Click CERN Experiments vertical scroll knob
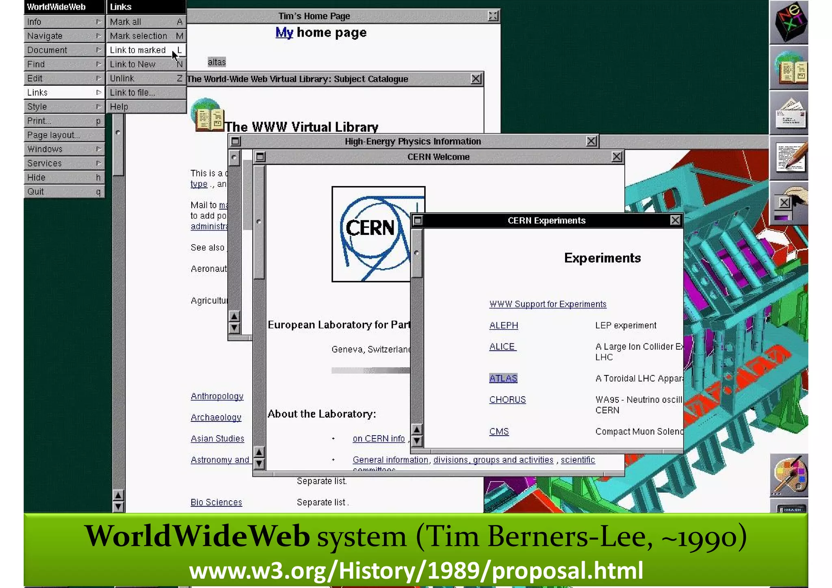 417,253
